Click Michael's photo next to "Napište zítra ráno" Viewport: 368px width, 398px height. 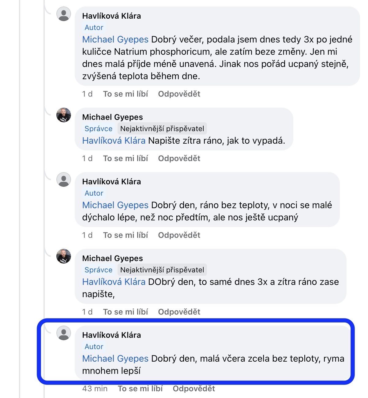pos(64,115)
